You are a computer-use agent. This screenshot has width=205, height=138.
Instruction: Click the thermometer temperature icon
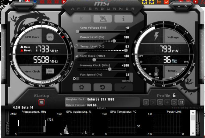[156, 72]
